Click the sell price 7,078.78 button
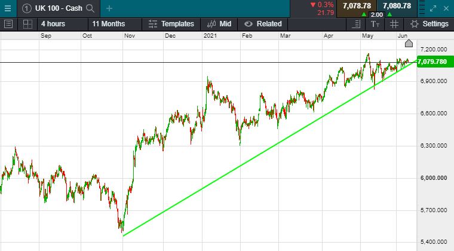This screenshot has height=251, width=454. [357, 5]
